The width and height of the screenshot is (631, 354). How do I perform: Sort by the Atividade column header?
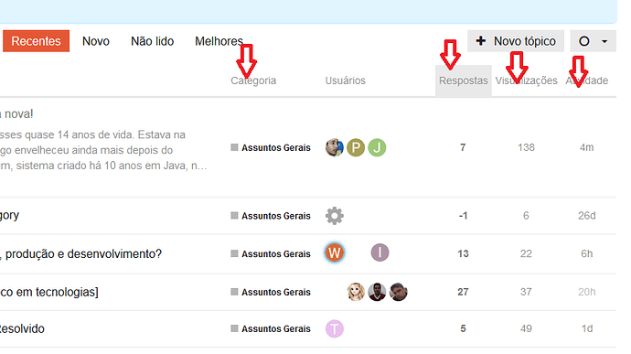(x=587, y=80)
